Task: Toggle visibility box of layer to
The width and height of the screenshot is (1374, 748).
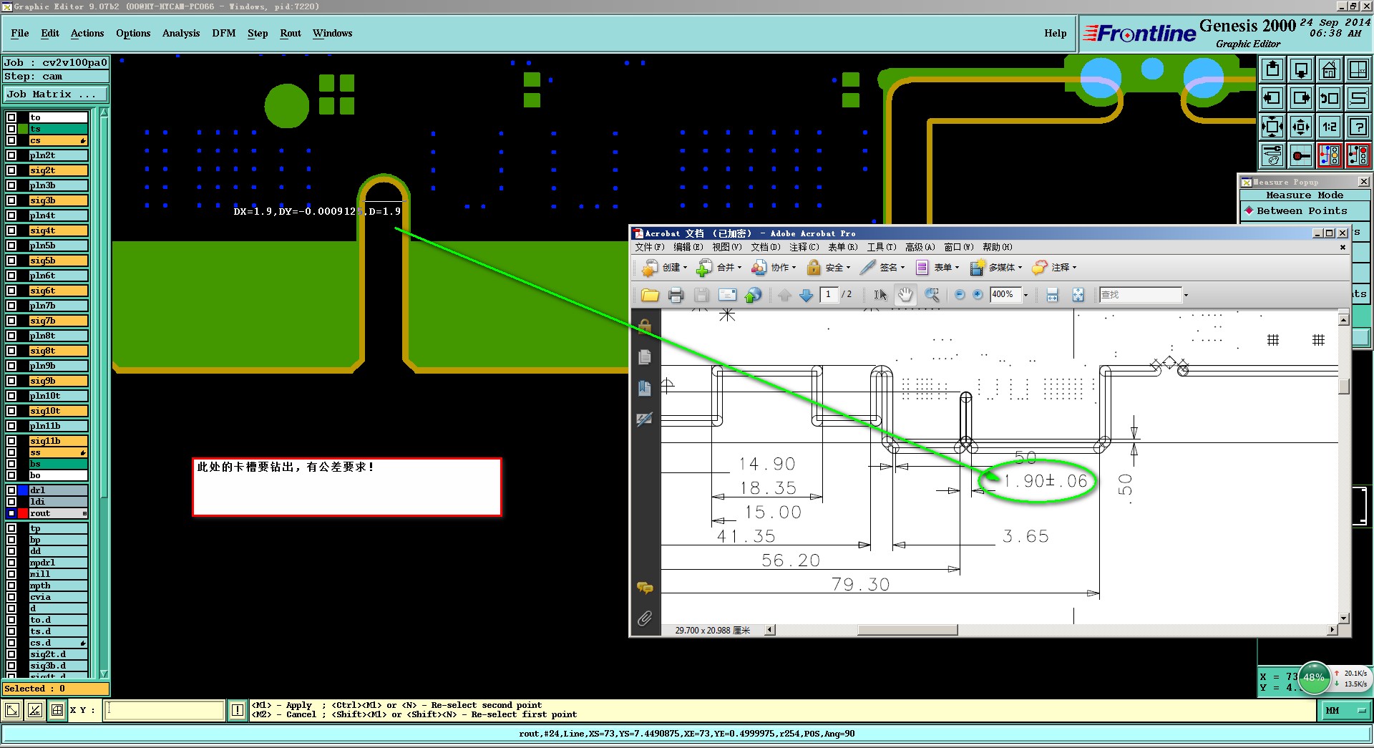Action: 11,117
